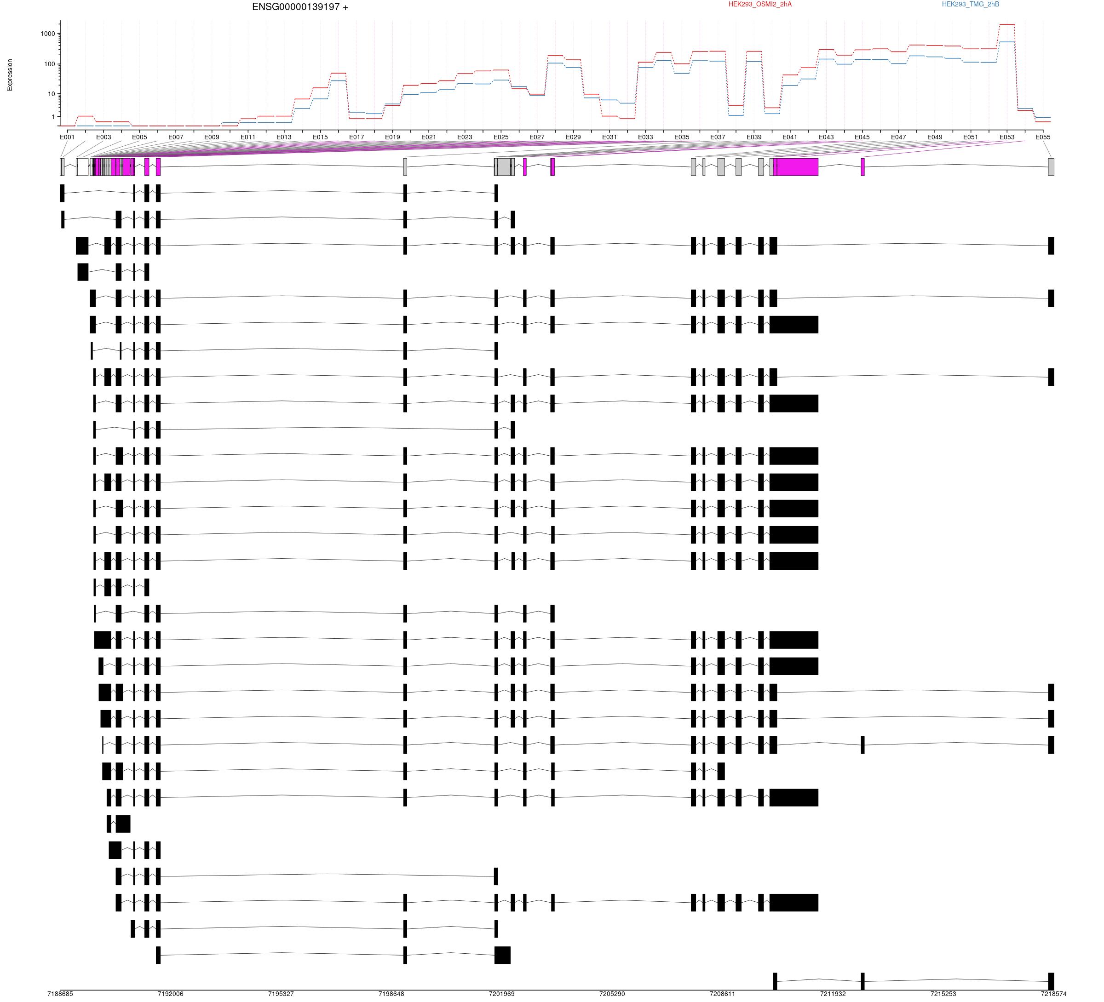Click exon bin label E025
This screenshot has height=1002, width=1104.
point(501,137)
